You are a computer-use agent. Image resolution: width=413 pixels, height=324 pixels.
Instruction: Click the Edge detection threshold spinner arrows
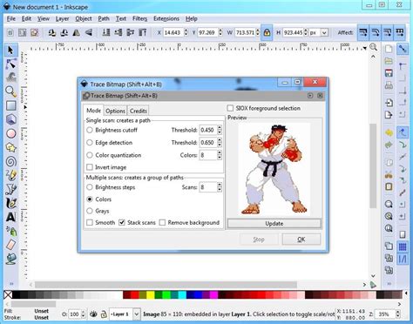[220, 143]
